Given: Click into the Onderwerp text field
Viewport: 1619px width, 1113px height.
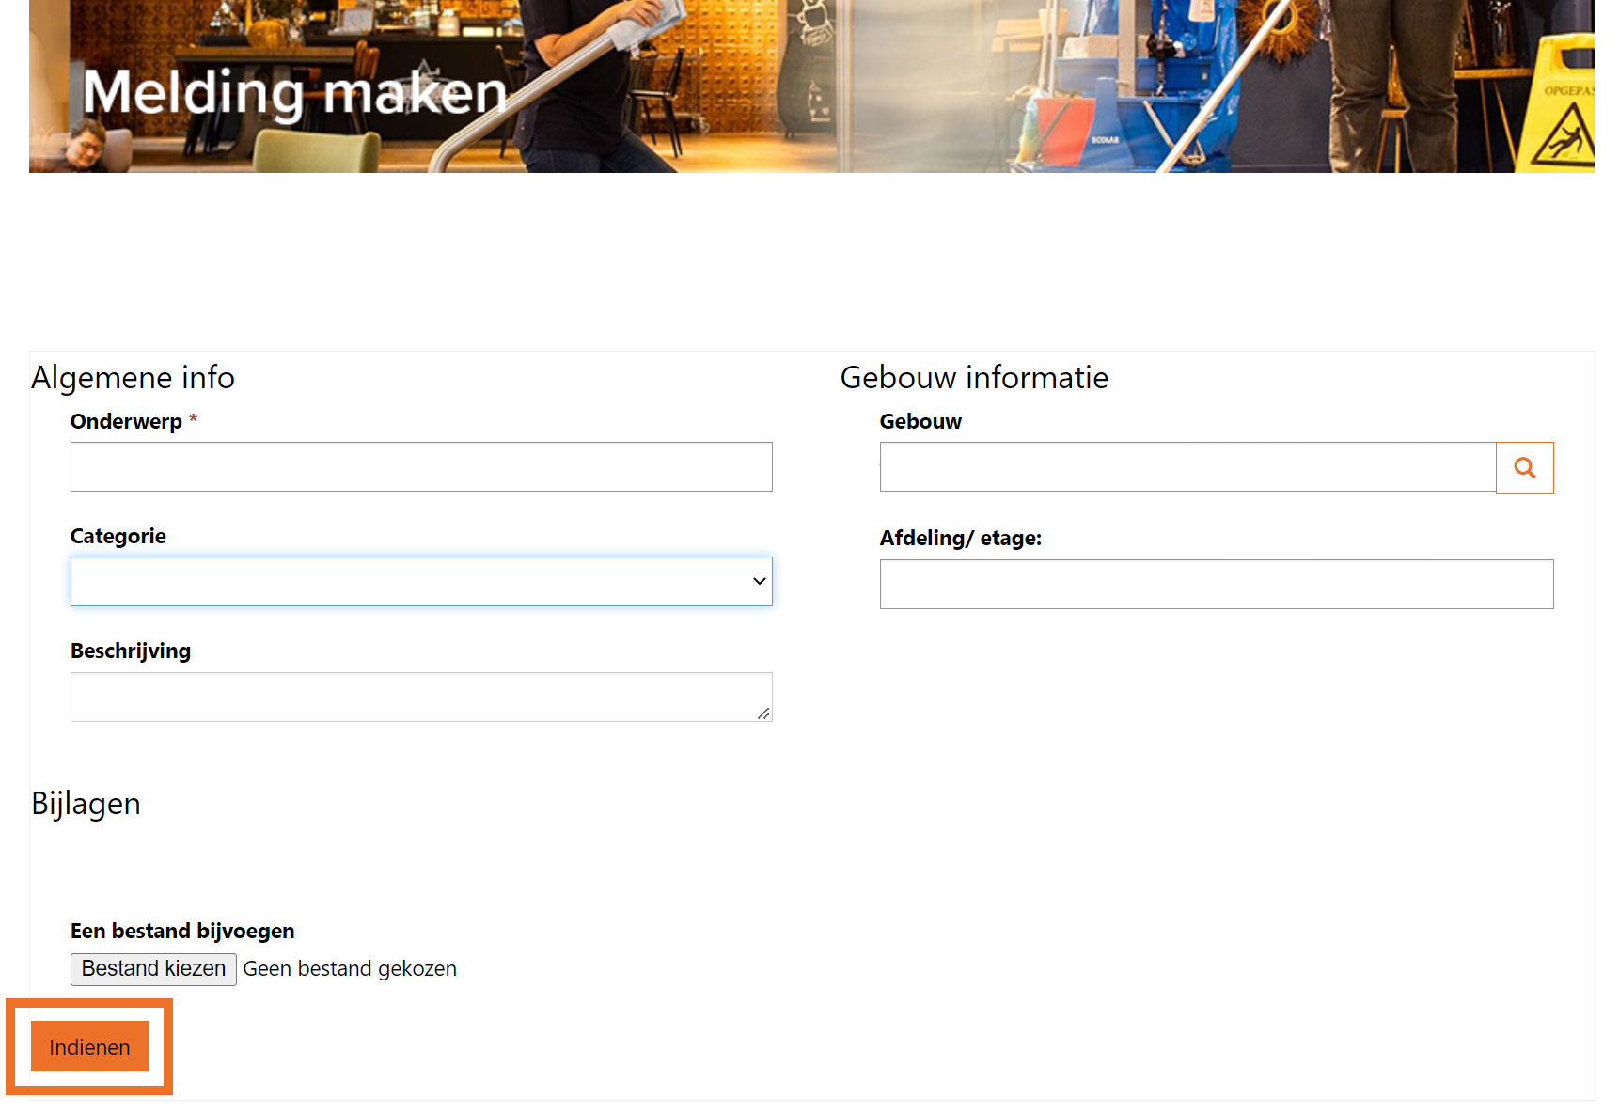Looking at the screenshot, I should click(421, 466).
